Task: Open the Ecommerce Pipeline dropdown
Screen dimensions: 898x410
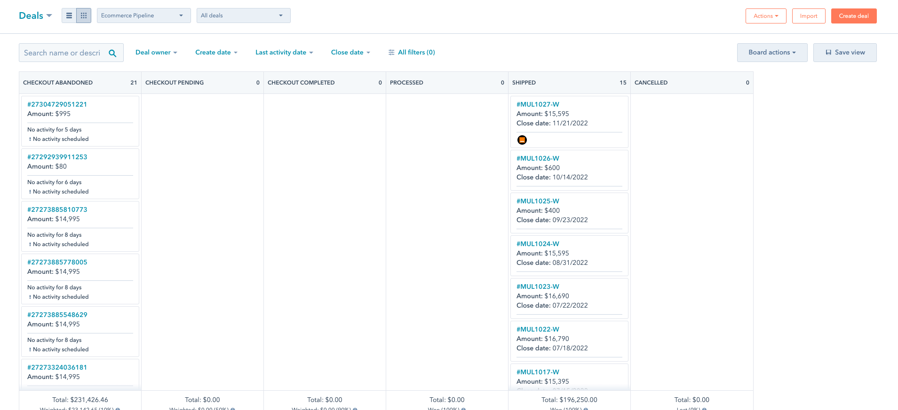Action: [143, 15]
